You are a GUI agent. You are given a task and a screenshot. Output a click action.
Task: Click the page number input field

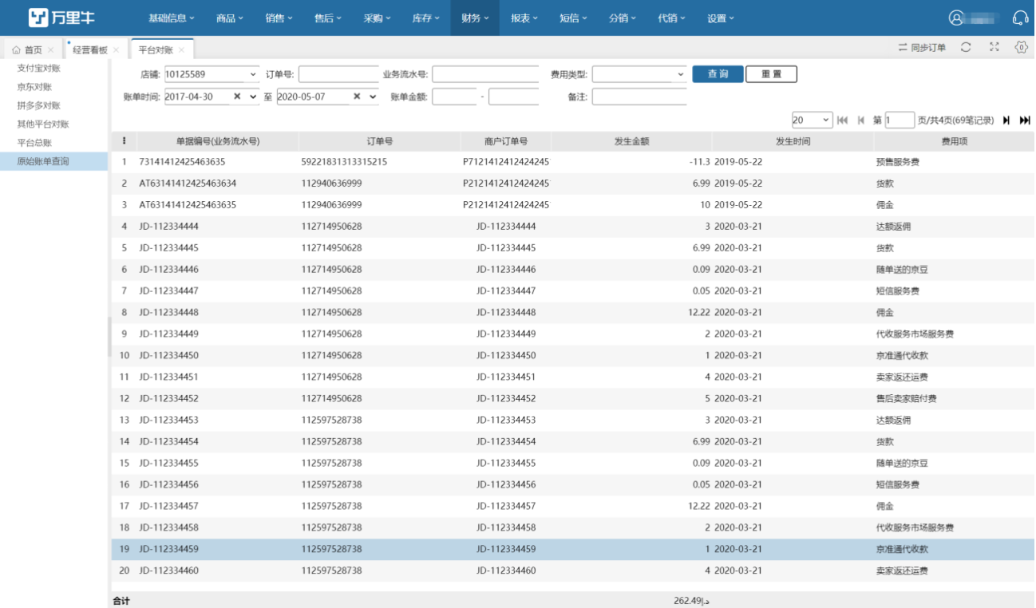coord(900,120)
